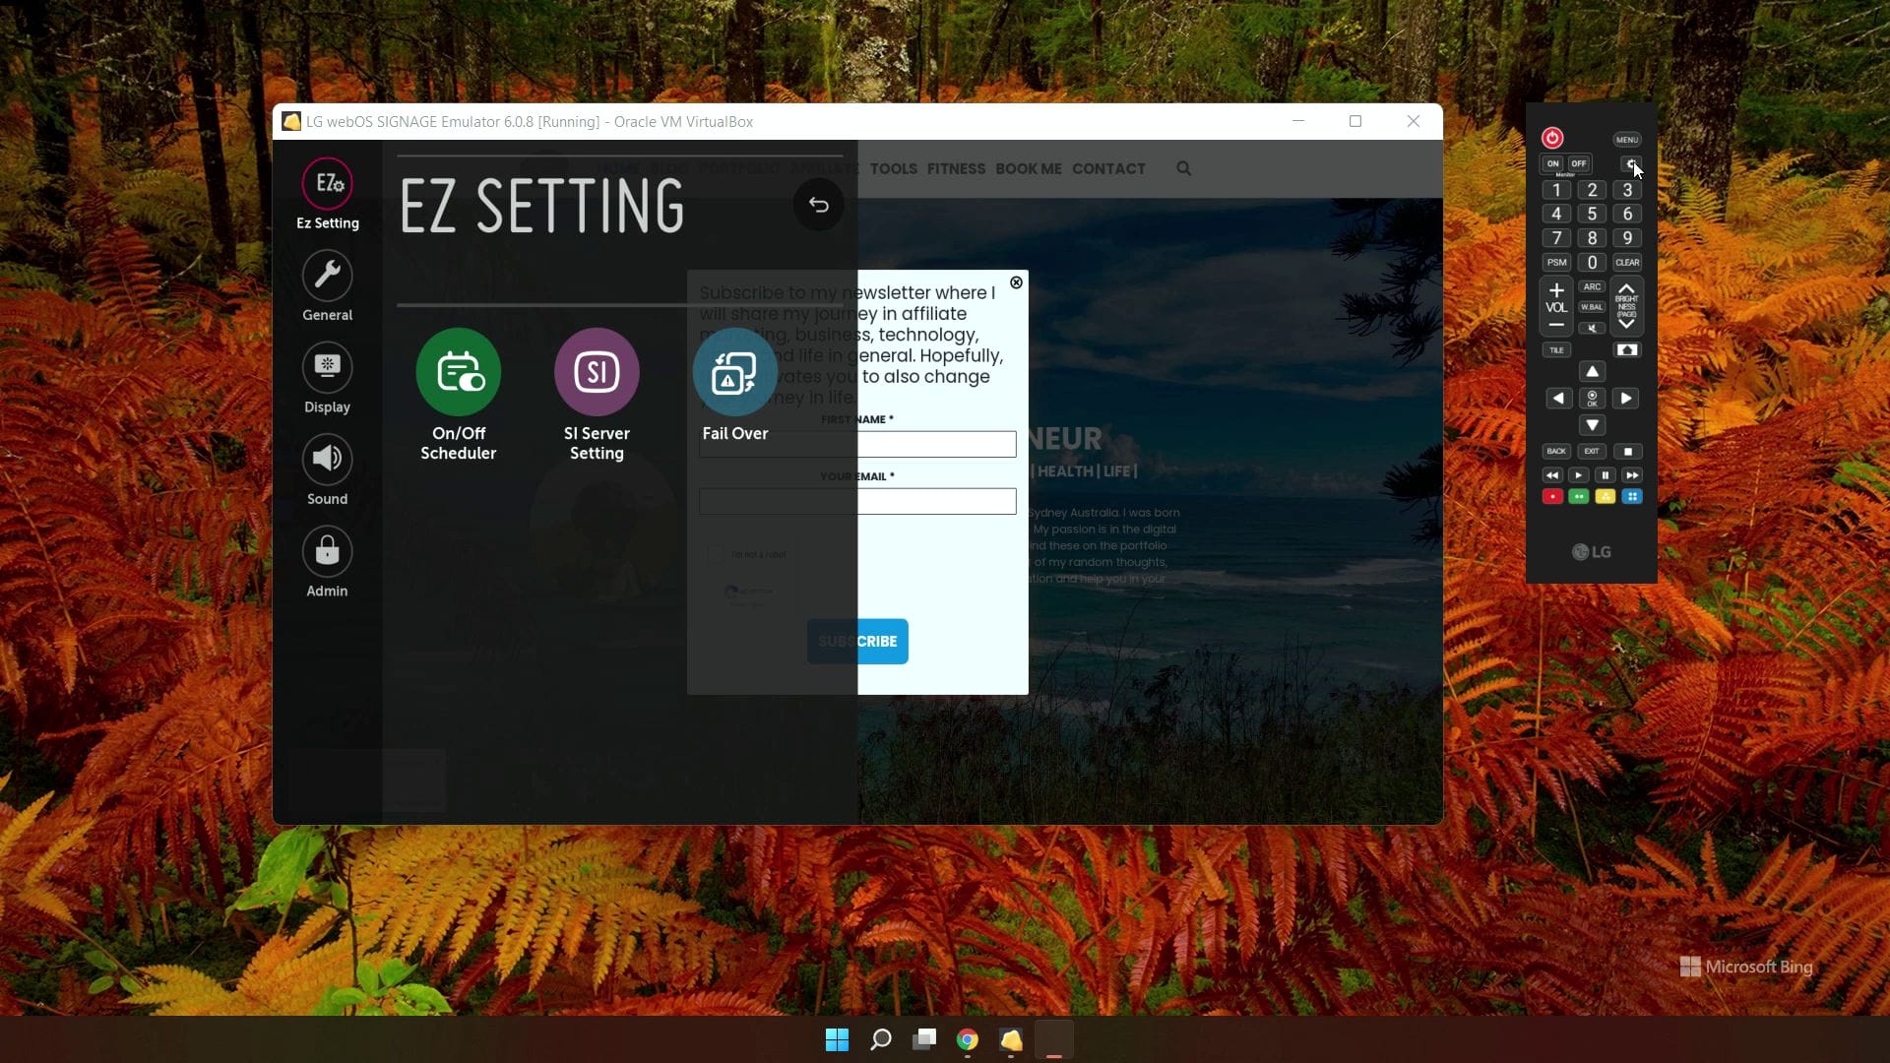Open the SI Server Setting
The height and width of the screenshot is (1063, 1890).
pyautogui.click(x=597, y=372)
